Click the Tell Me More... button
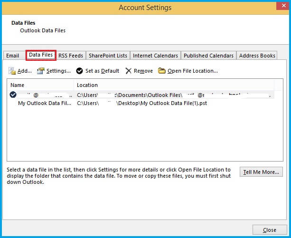The image size is (291, 238). tap(261, 172)
